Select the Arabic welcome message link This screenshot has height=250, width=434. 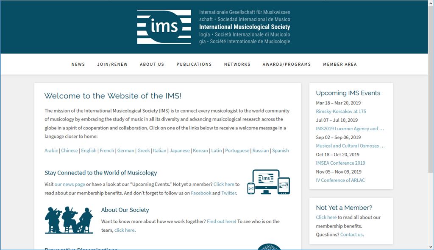tap(51, 151)
